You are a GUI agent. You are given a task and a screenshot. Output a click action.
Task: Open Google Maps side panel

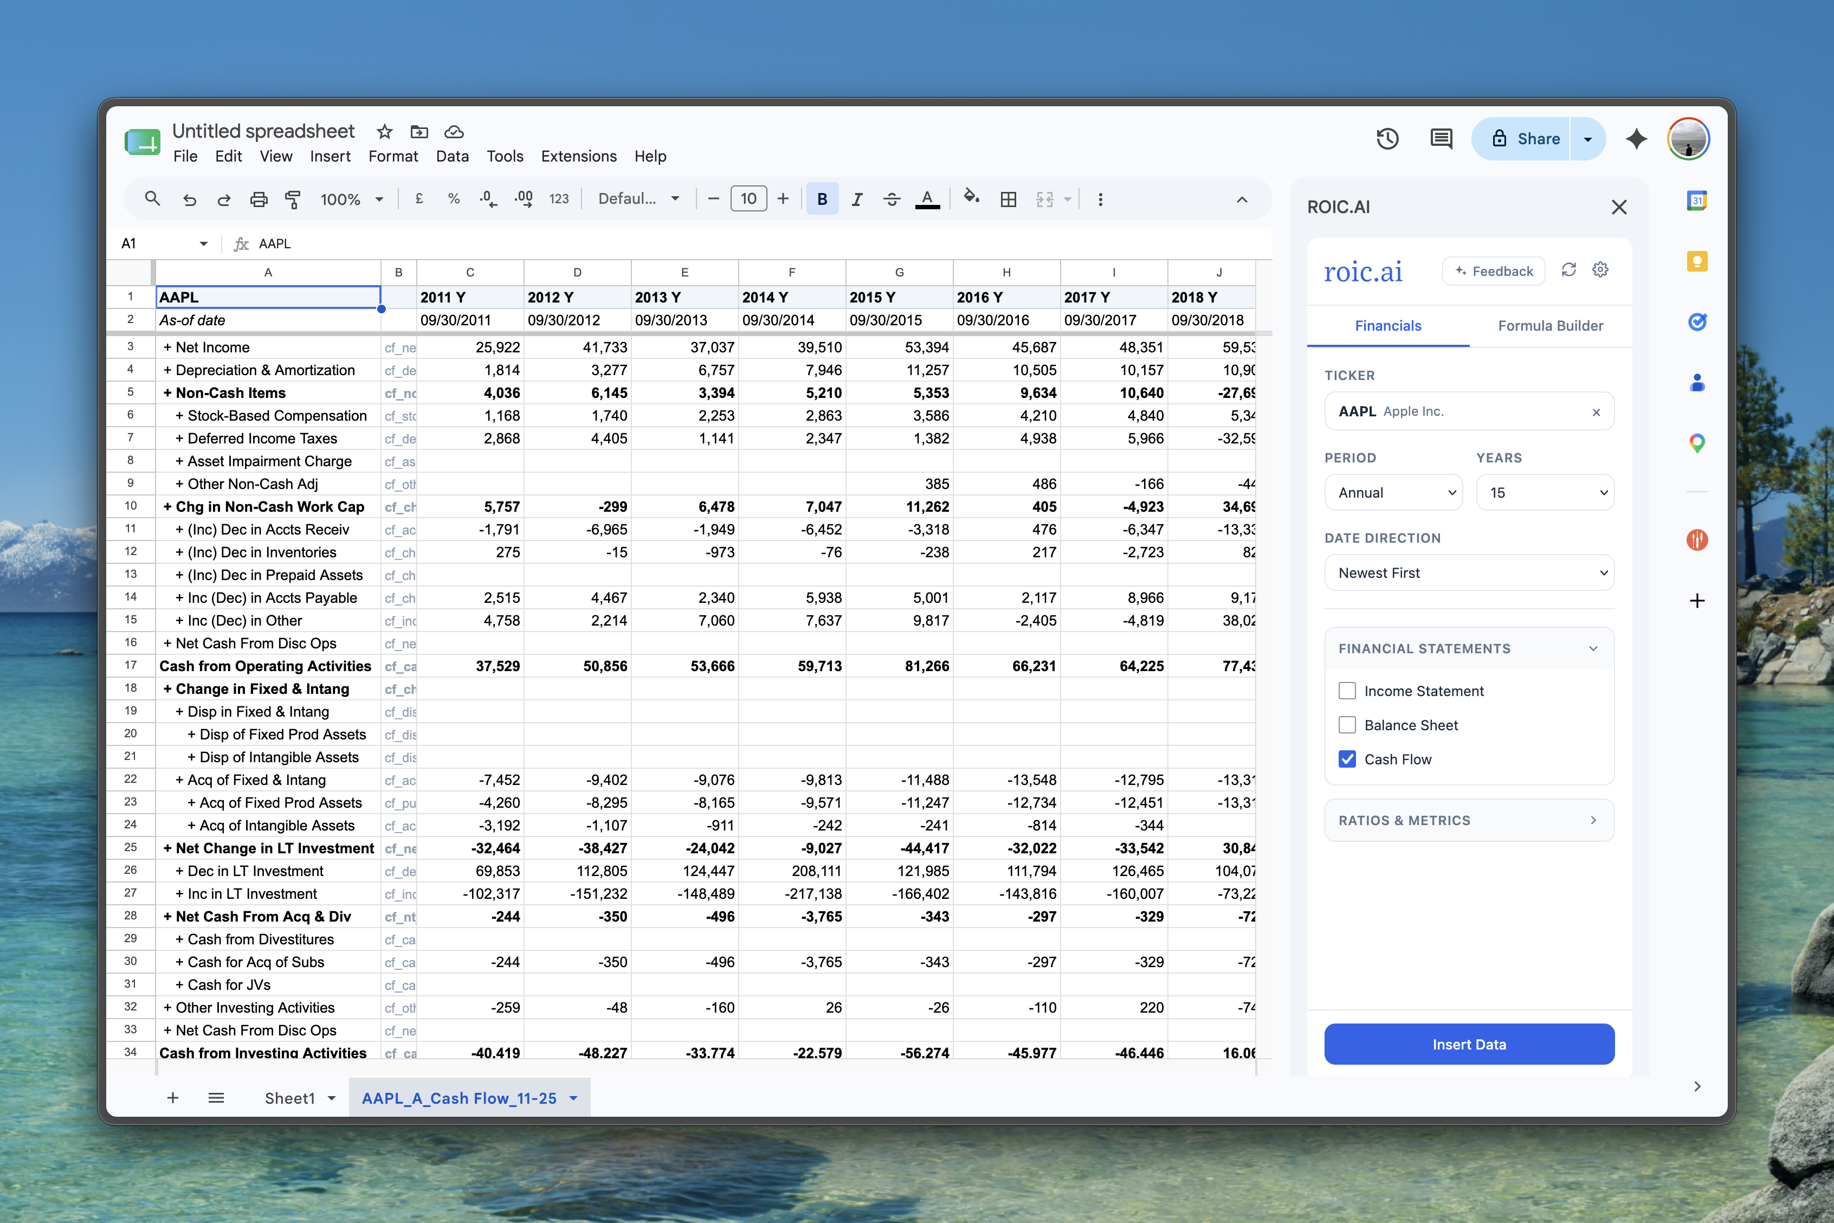pyautogui.click(x=1697, y=443)
